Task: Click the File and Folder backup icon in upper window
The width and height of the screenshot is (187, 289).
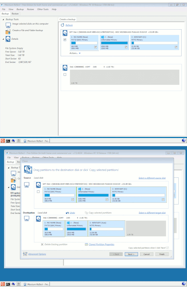Action: 8,32
